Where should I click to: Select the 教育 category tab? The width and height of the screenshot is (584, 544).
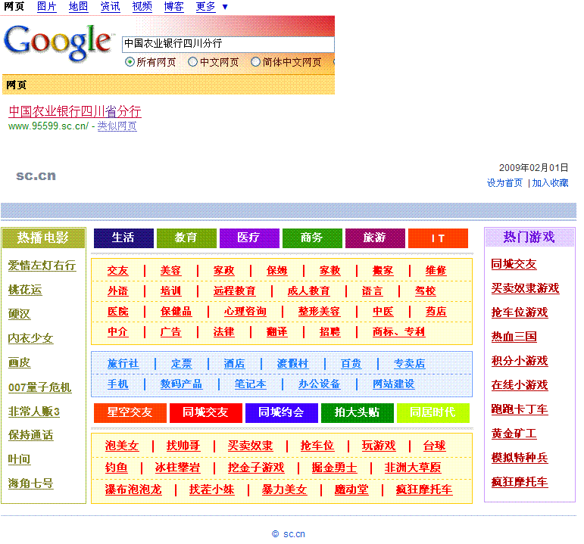point(186,238)
